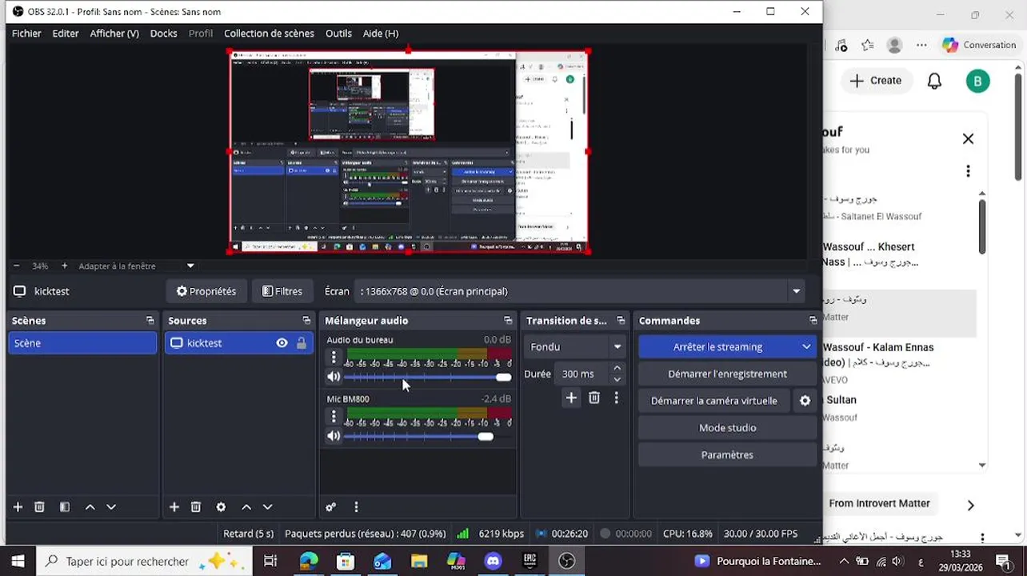Screen dimensions: 1027x576
Task: Open the Collection de scènes menu
Action: pos(269,34)
